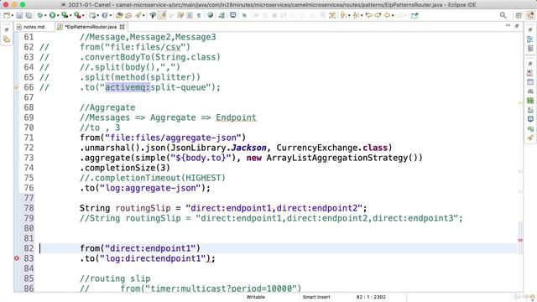Close the EipPatternsRouter.java tab
The image size is (537, 302).
(123, 27)
